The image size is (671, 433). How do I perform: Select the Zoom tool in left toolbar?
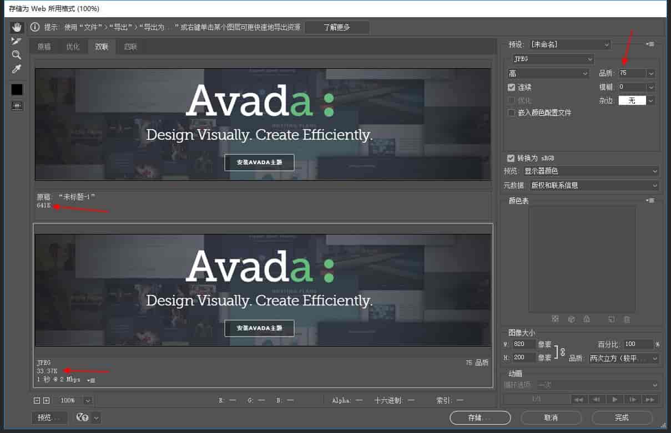point(17,55)
